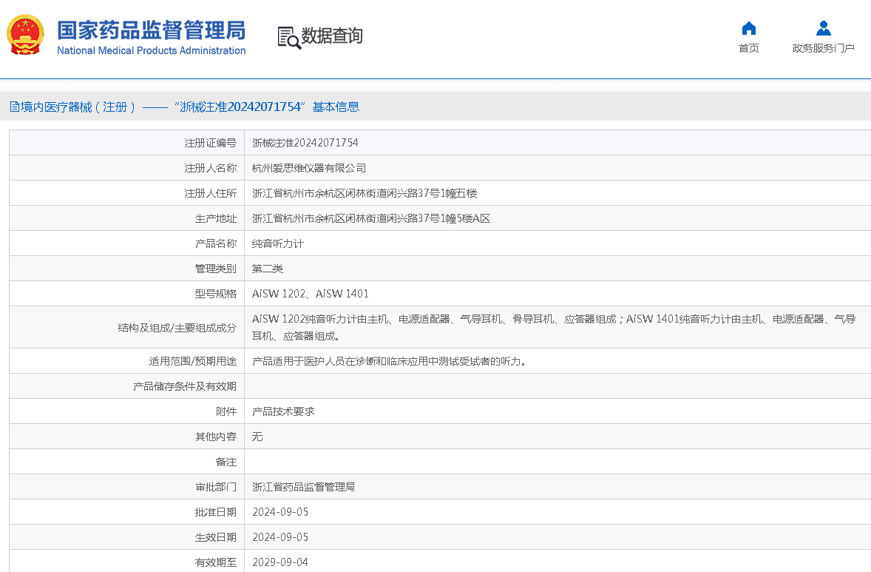Click the 生产地址 address value
Image resolution: width=871 pixels, height=572 pixels.
click(371, 218)
